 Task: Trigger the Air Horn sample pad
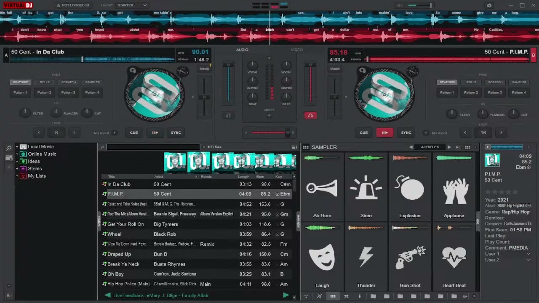point(322,187)
